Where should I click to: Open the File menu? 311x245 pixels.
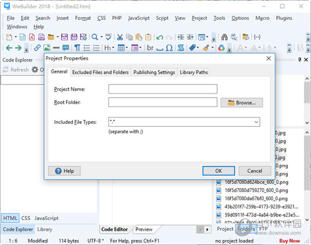point(11,18)
